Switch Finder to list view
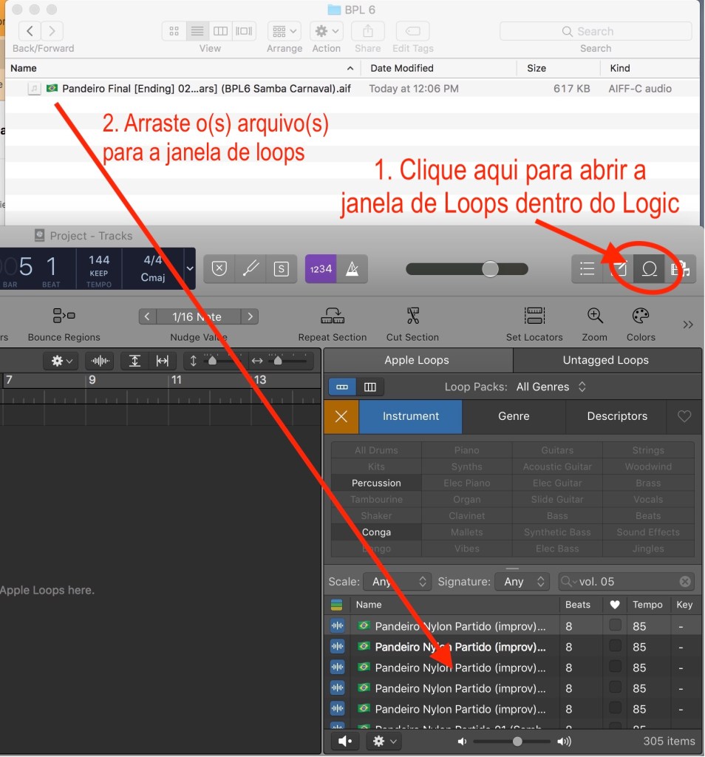Image resolution: width=705 pixels, height=757 pixels. (x=197, y=31)
